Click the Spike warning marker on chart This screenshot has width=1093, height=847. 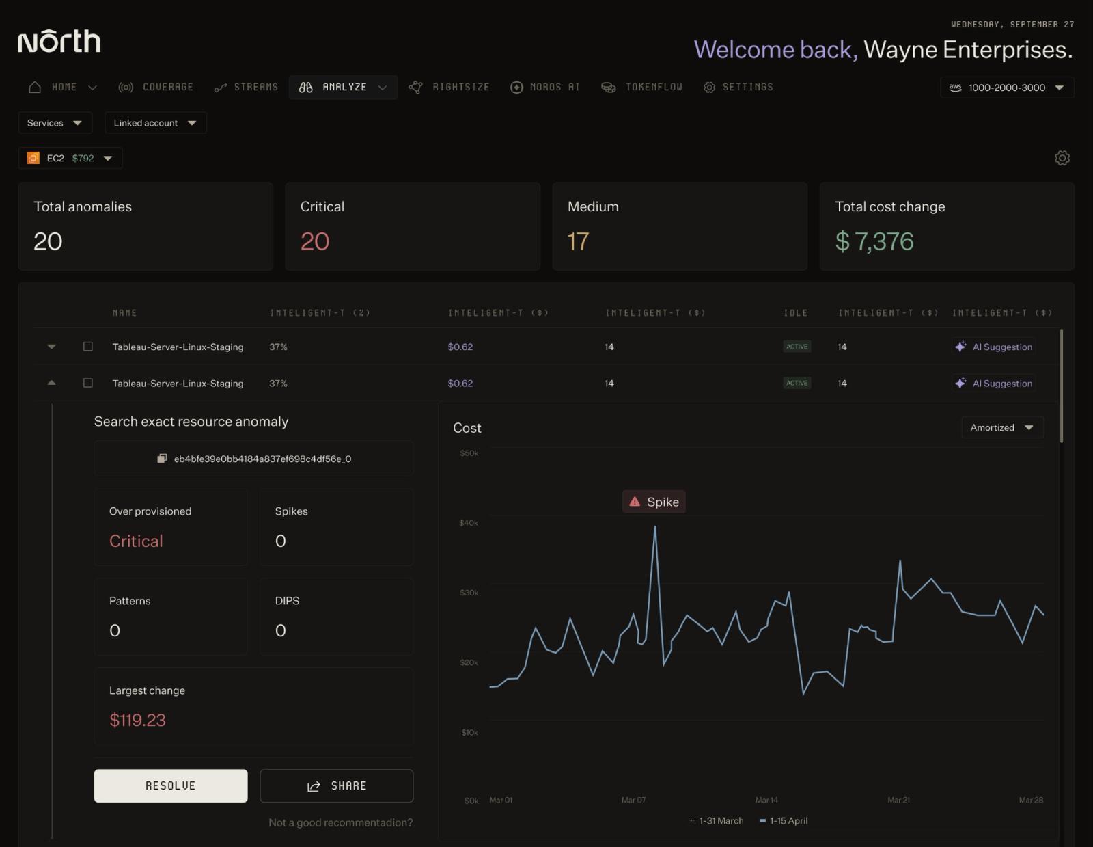point(654,501)
